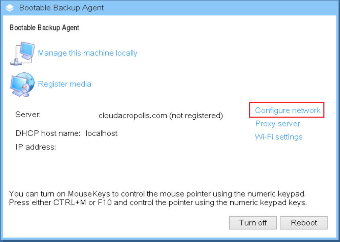Click the localhost host name value
Screen dimensions: 340x242
click(102, 133)
